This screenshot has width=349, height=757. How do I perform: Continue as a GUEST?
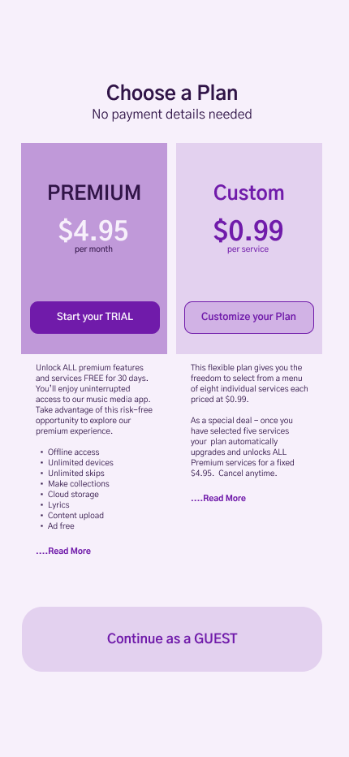tap(172, 638)
